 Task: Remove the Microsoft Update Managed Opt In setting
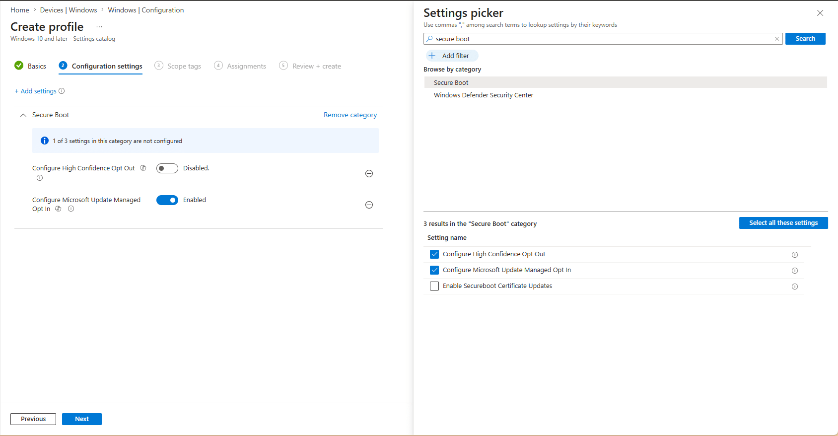click(x=369, y=205)
